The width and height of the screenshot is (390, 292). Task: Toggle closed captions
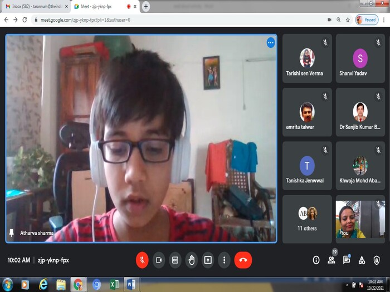pyautogui.click(x=175, y=260)
